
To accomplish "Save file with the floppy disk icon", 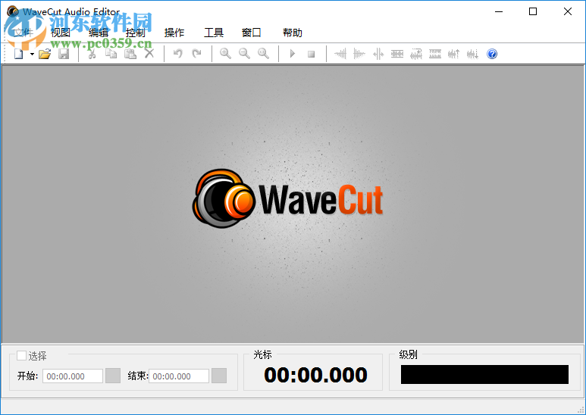I will tap(64, 54).
